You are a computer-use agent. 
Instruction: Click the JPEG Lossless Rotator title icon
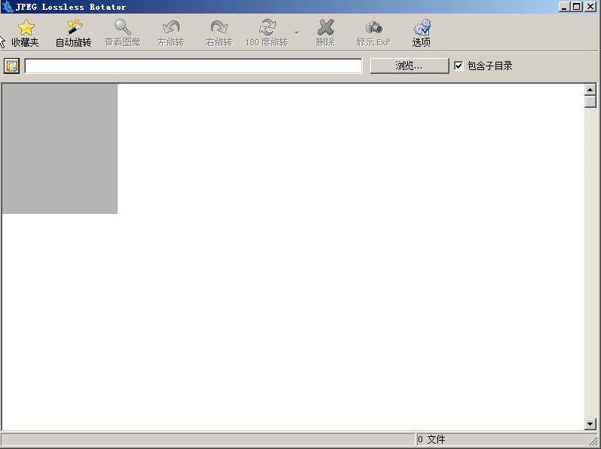[x=8, y=7]
